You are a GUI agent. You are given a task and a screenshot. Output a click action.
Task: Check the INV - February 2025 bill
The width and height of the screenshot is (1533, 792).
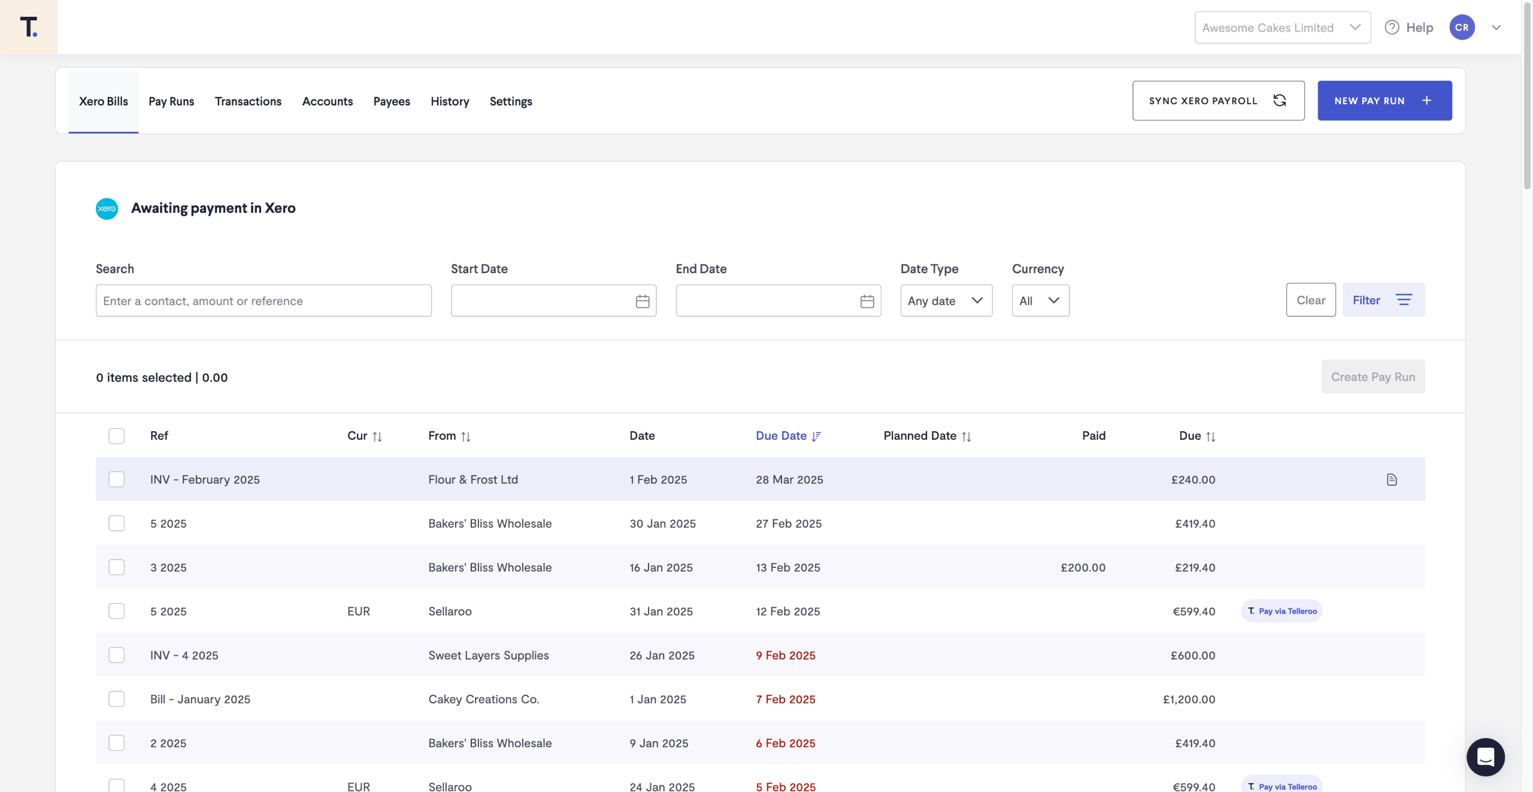click(116, 479)
